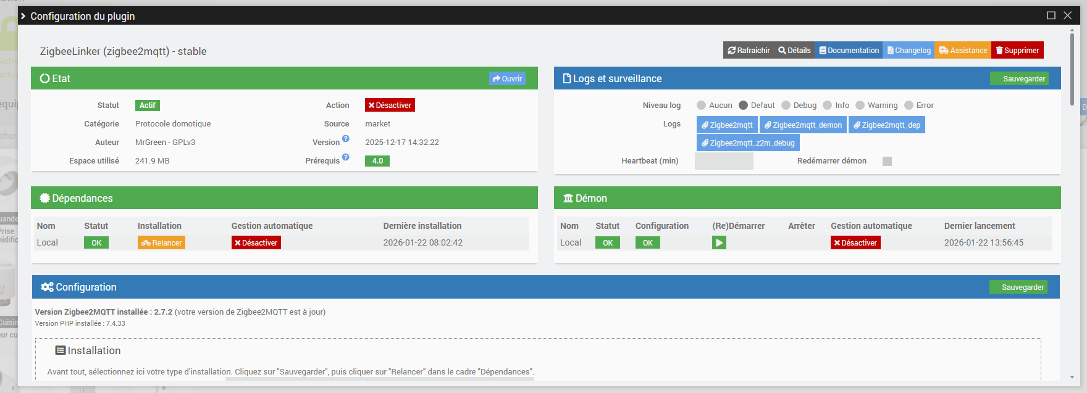Select the Aucun log level
The image size is (1087, 393).
pos(701,105)
